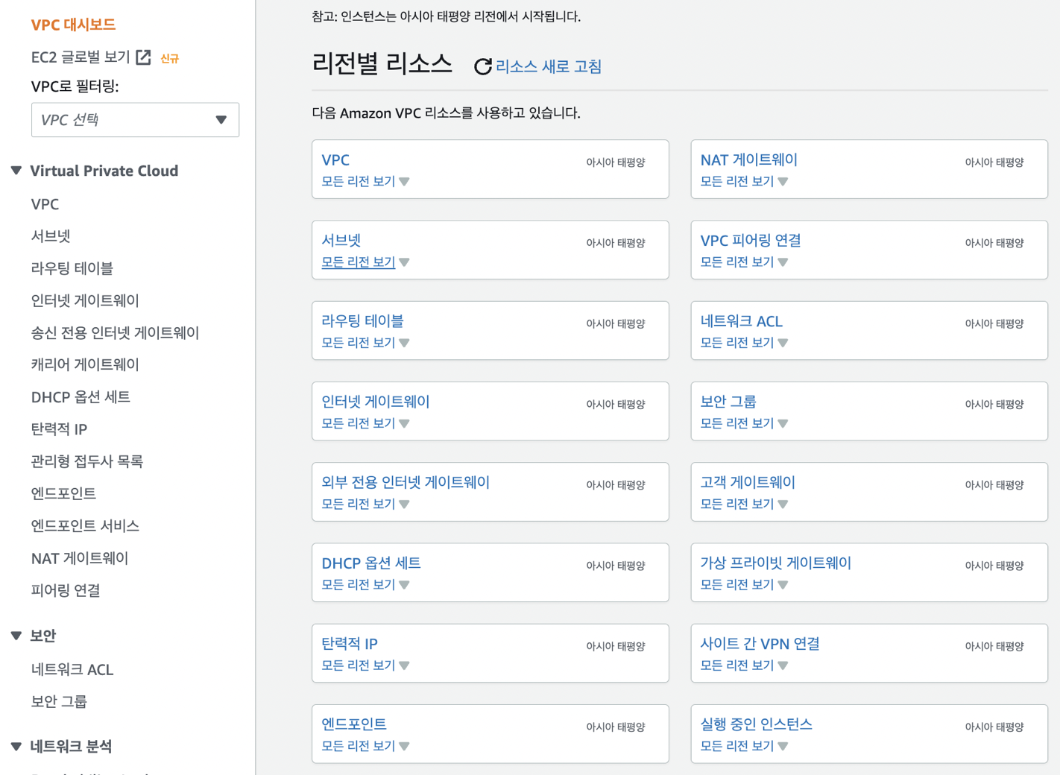Select 송신 전용 인터넷 게이트웨이 in sidebar
Screen dimensions: 1060x775
pyautogui.click(x=115, y=333)
